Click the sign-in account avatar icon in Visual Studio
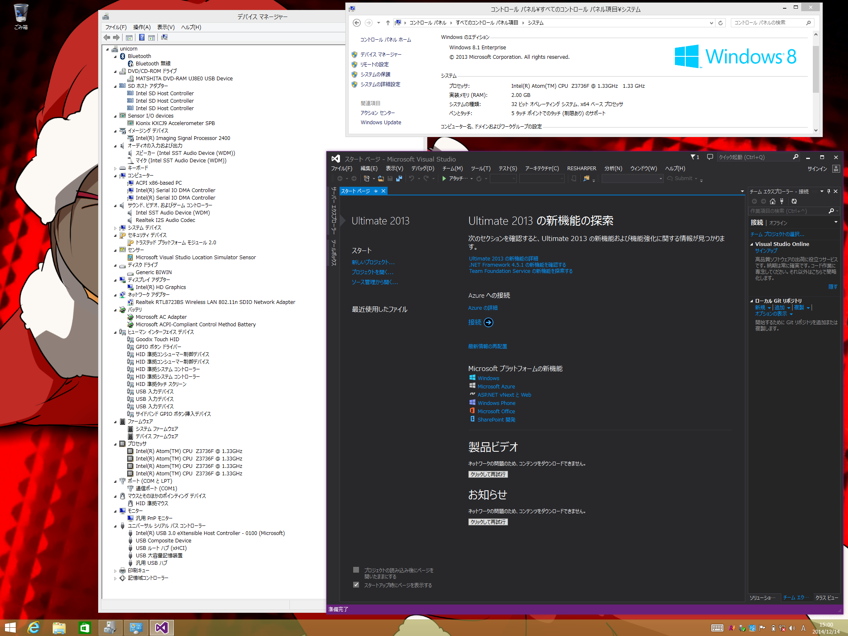The height and width of the screenshot is (636, 848). click(x=836, y=169)
